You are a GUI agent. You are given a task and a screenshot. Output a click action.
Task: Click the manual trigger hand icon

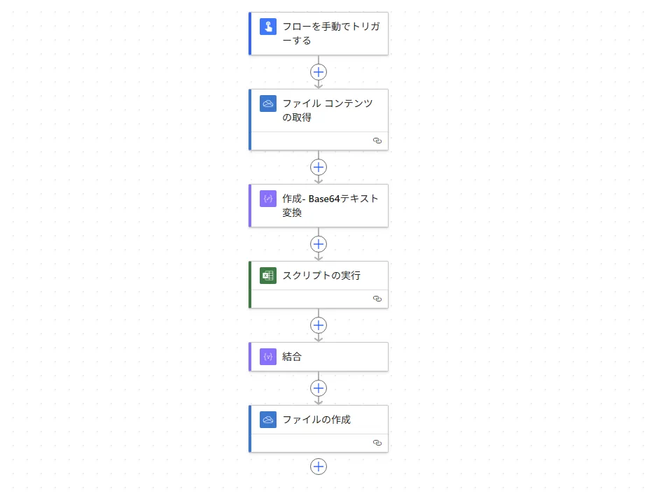coord(268,27)
